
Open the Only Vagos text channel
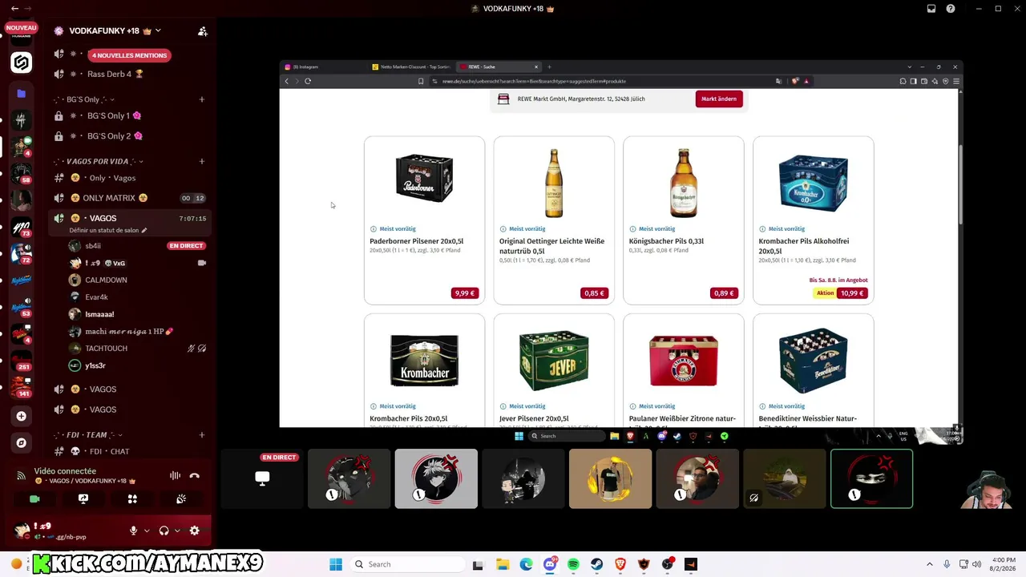tap(112, 178)
